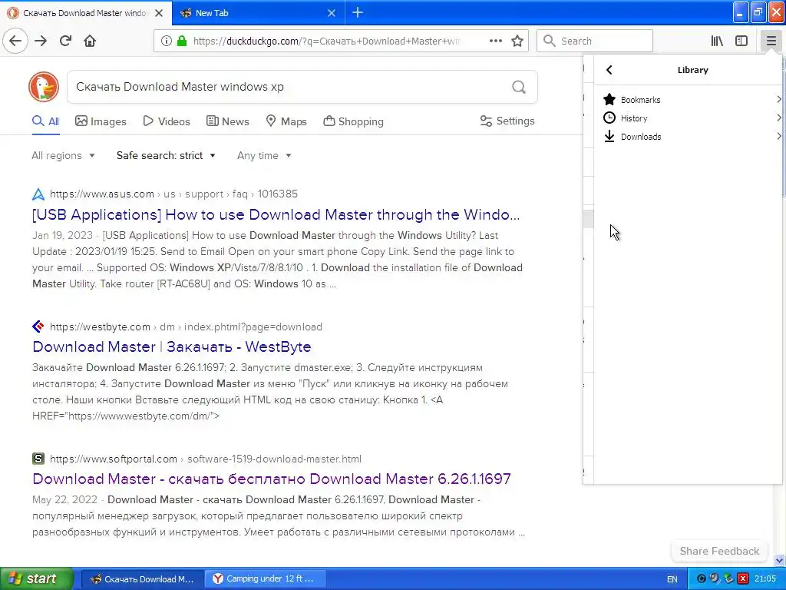Select Скачать Download M... taskbar button

click(x=142, y=579)
